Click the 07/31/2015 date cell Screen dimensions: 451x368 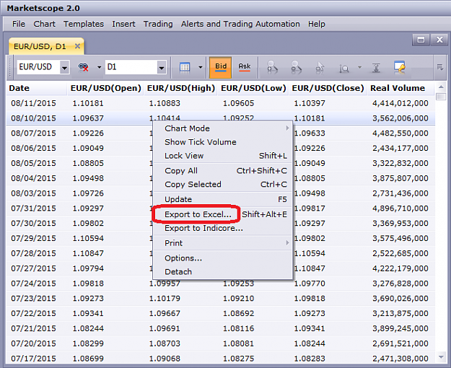33,209
